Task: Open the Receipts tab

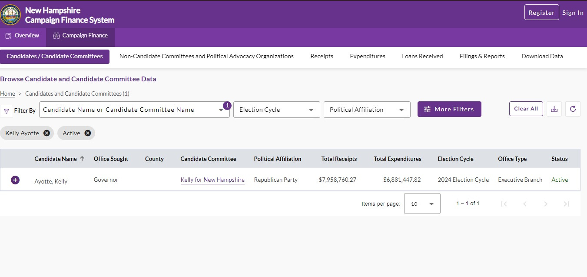Action: [x=322, y=57]
